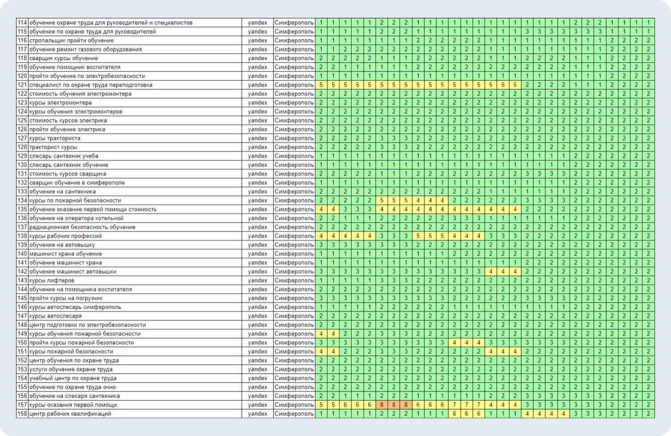This screenshot has height=436, width=671.
Task: Click 'стоимость курсов сварщика' text
Action: click(68, 174)
